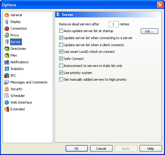Select the Proxy category label
Viewport: 165px width, 155px height.
click(x=15, y=35)
